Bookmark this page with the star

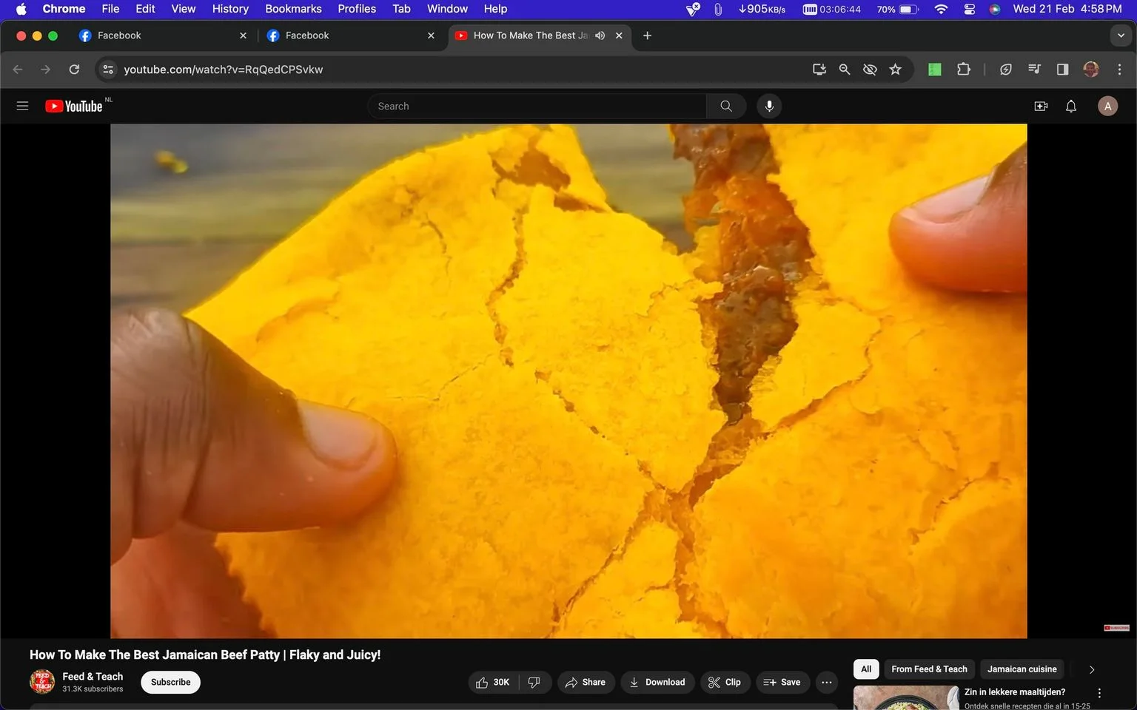click(895, 69)
